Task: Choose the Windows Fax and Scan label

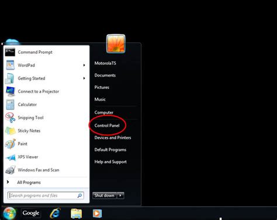Action: pos(39,170)
